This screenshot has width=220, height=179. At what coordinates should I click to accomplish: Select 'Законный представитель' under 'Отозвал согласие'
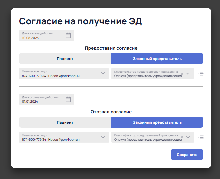pyautogui.click(x=157, y=122)
